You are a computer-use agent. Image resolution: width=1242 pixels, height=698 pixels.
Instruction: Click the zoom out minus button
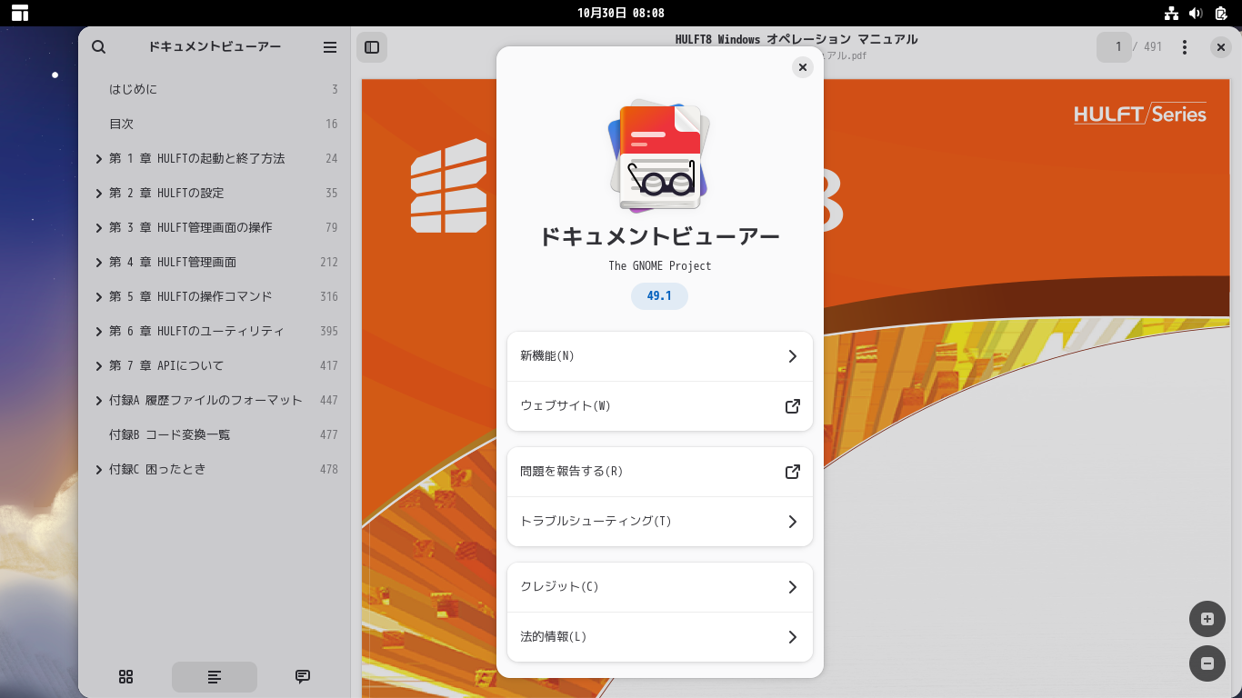point(1207,663)
